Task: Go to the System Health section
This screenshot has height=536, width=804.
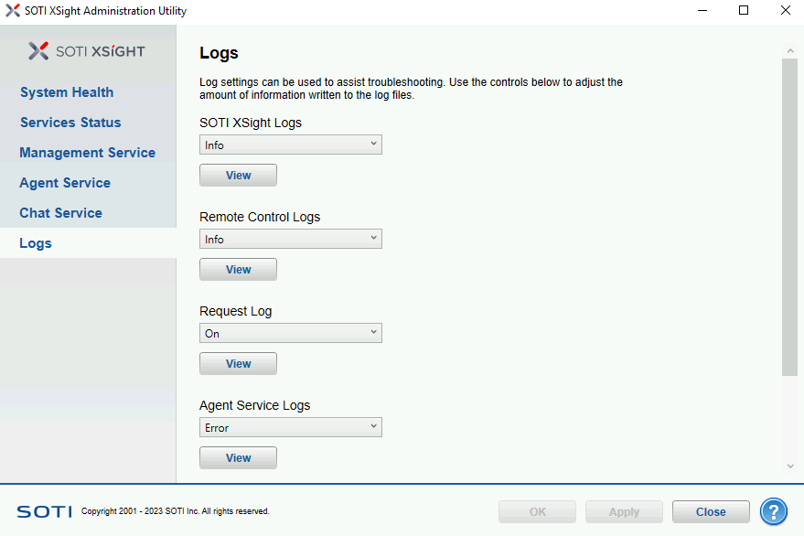Action: pyautogui.click(x=67, y=92)
